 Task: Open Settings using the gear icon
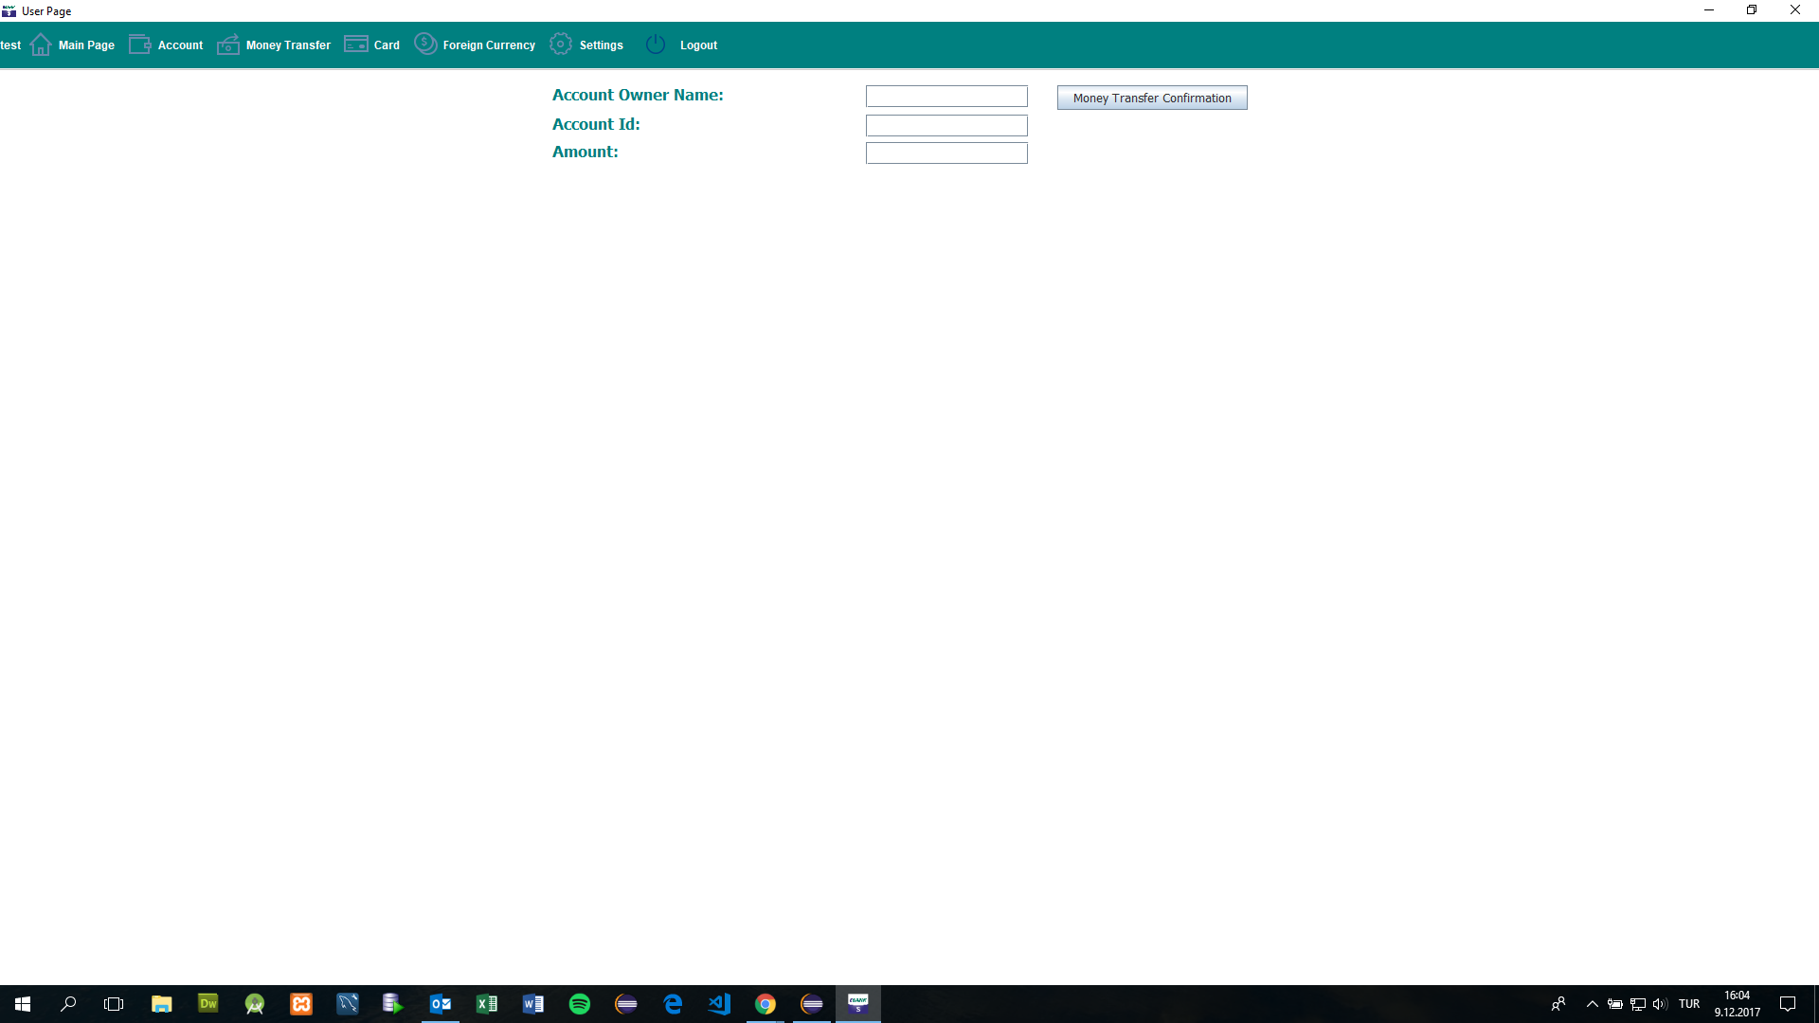[x=562, y=44]
